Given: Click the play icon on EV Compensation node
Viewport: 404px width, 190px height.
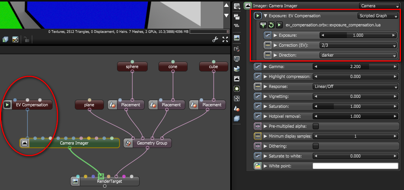Looking at the screenshot, I should pos(7,105).
